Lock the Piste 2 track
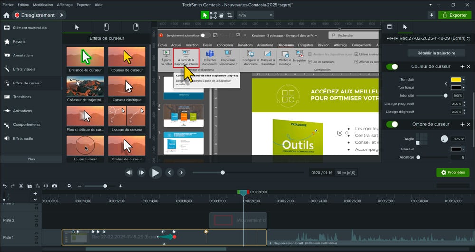475x252 pixels. [x=37, y=224]
